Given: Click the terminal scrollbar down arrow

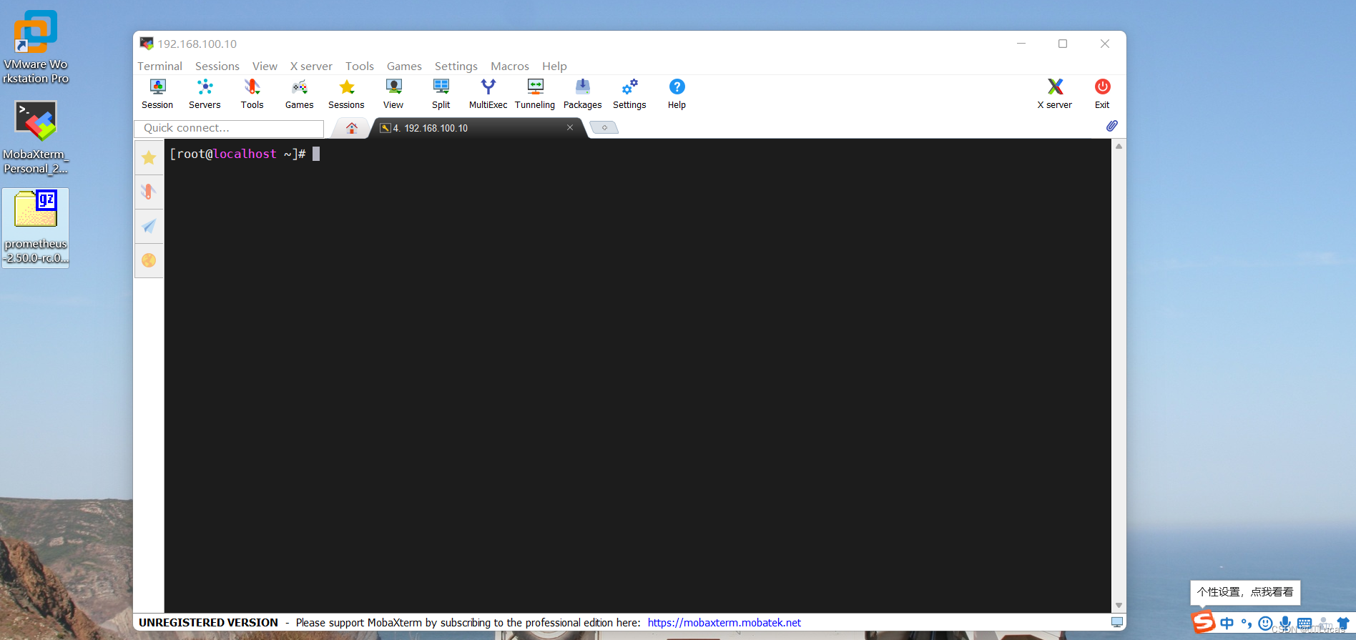Looking at the screenshot, I should pyautogui.click(x=1119, y=606).
